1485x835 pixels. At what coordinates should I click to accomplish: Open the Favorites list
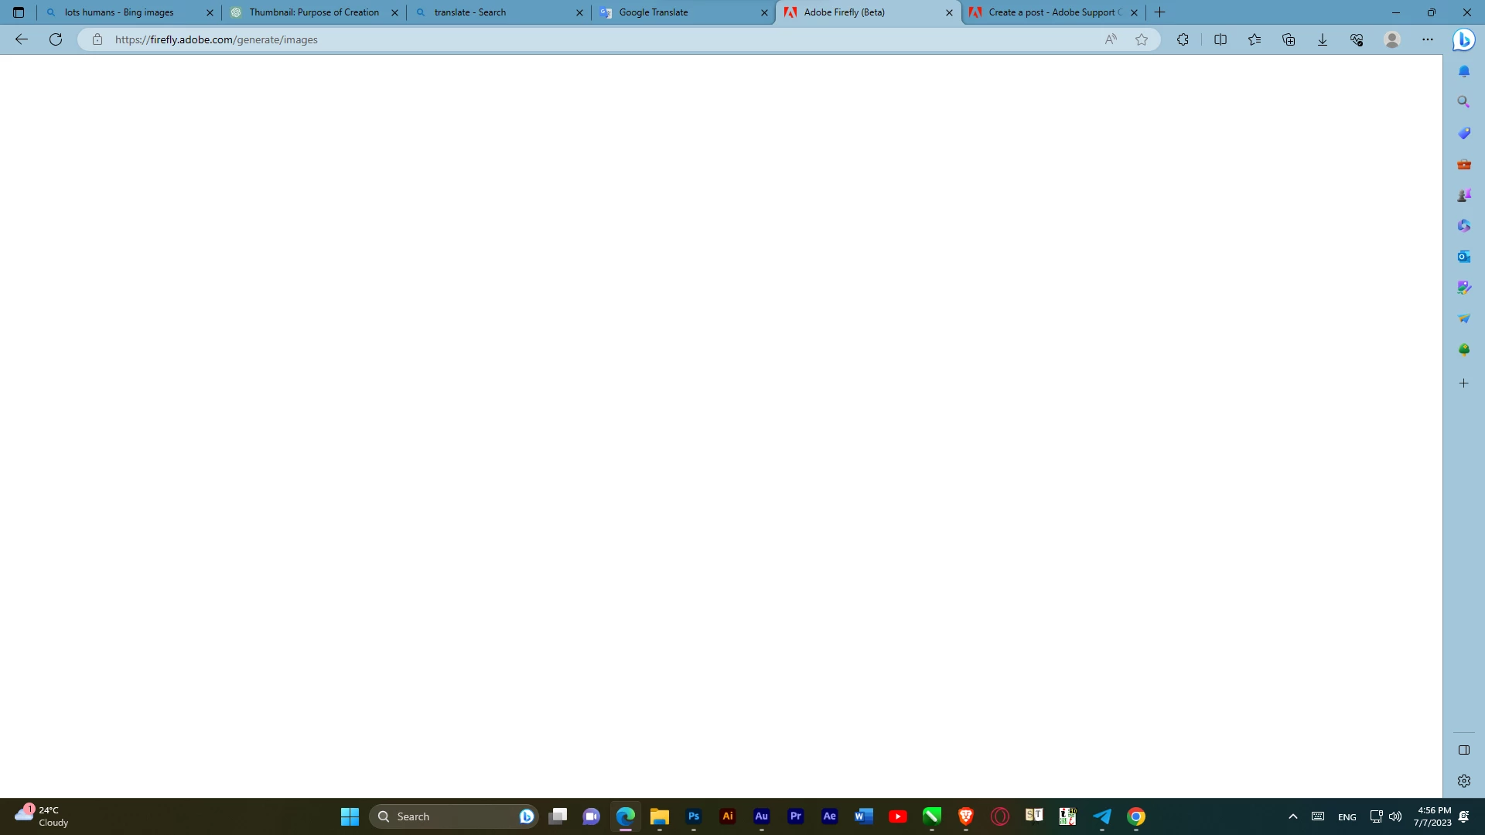[1255, 39]
